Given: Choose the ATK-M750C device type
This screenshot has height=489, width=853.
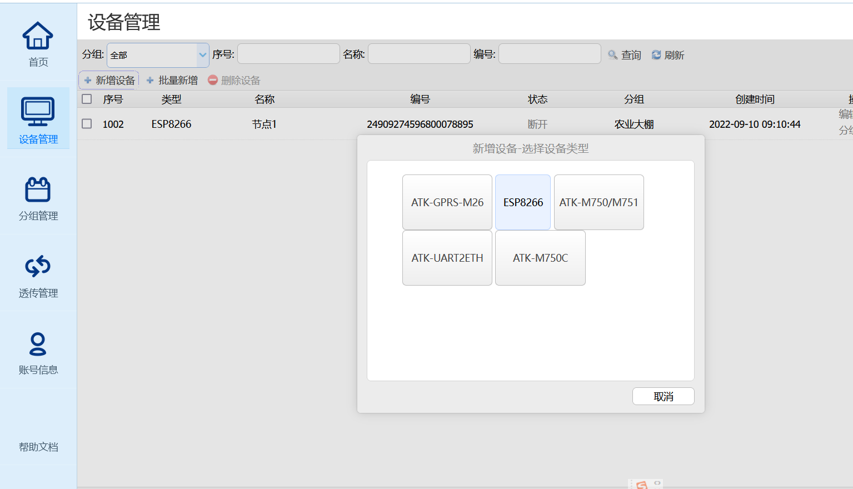Looking at the screenshot, I should [540, 258].
